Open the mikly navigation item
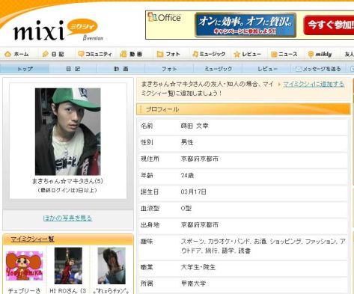This screenshot has height=294, width=354. pos(320,54)
